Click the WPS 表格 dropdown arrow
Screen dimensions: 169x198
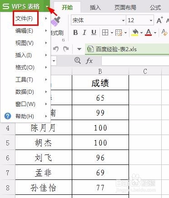(x=47, y=6)
